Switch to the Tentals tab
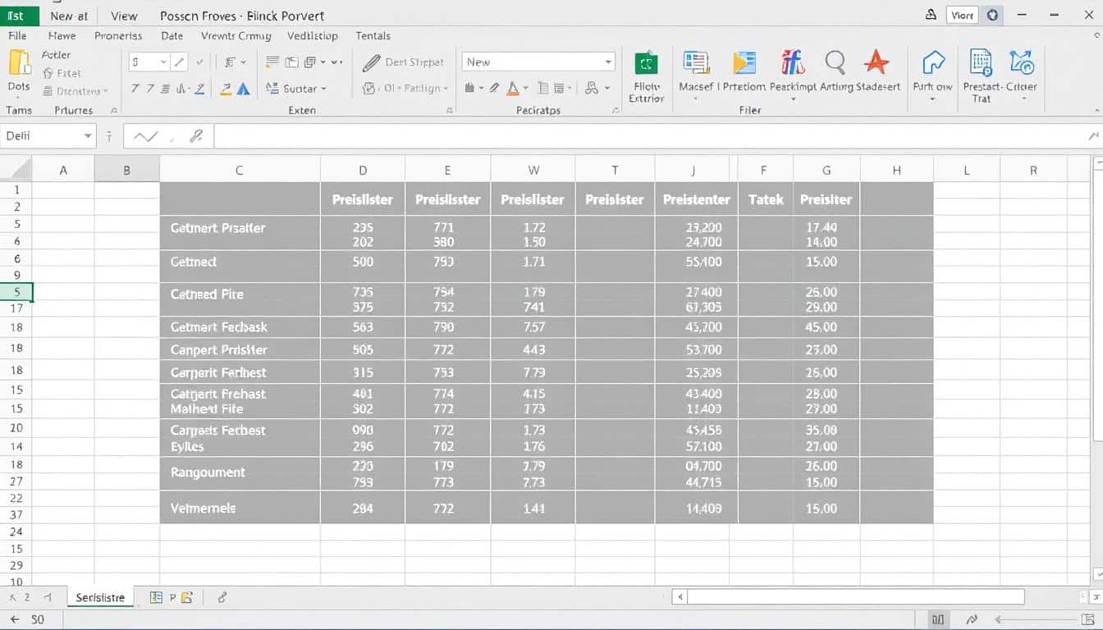 pyautogui.click(x=373, y=36)
